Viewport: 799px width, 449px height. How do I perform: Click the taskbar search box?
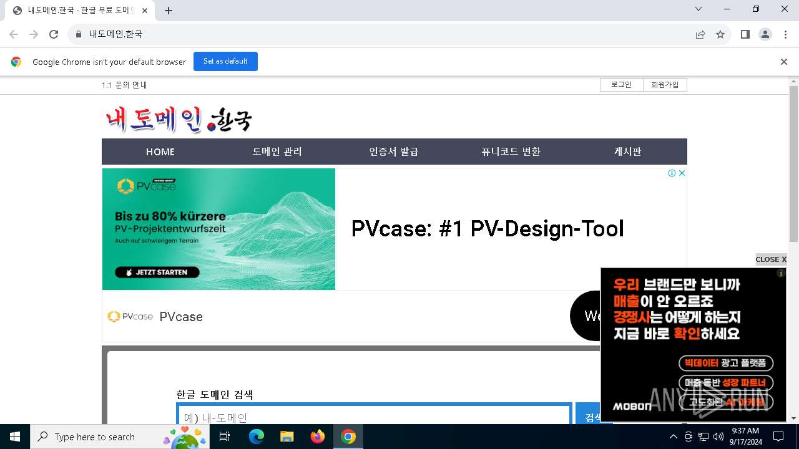119,437
